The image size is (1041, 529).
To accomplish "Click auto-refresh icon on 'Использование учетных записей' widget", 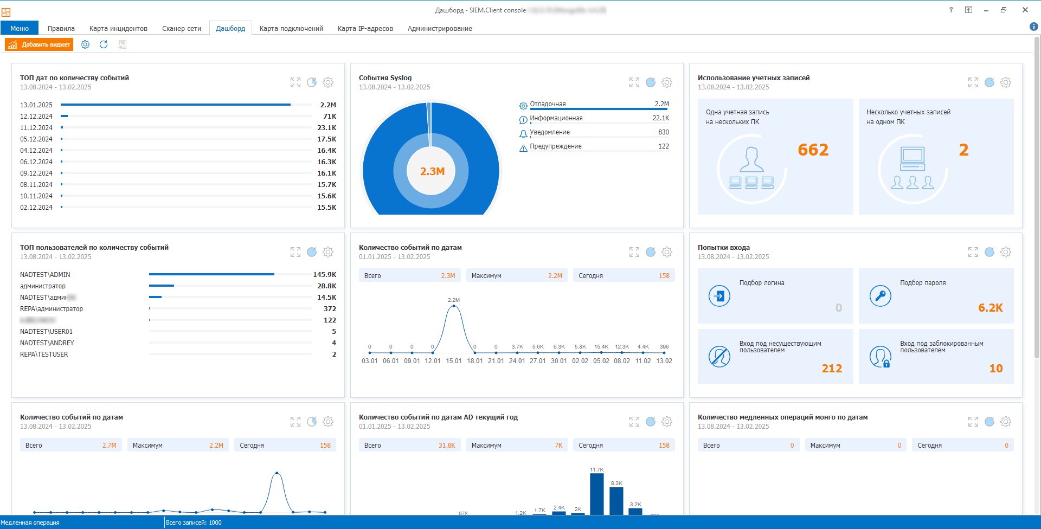I will 989,82.
